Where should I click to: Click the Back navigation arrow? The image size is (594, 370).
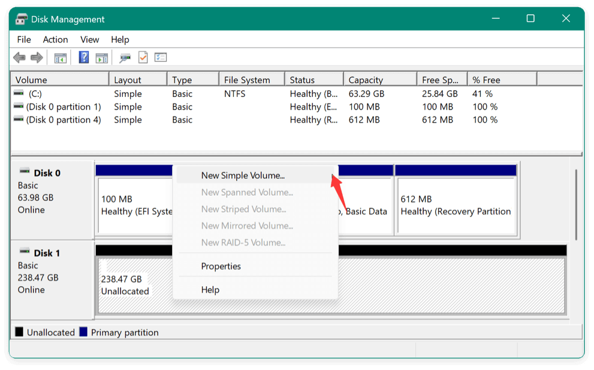coord(19,57)
